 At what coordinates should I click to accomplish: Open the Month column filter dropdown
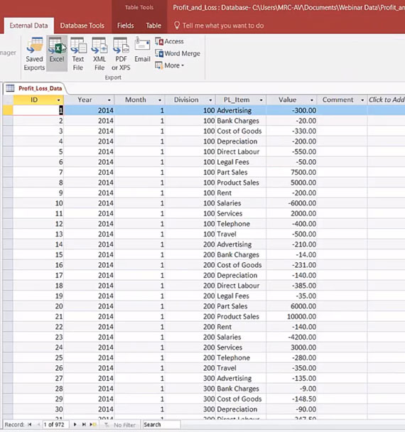tap(160, 100)
